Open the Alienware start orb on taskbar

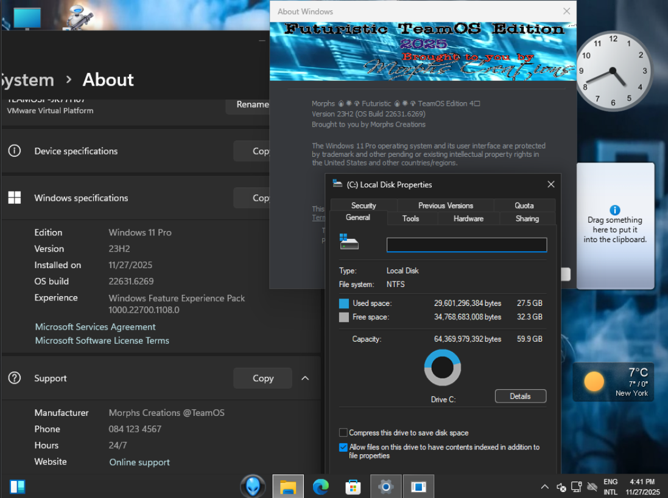(252, 486)
